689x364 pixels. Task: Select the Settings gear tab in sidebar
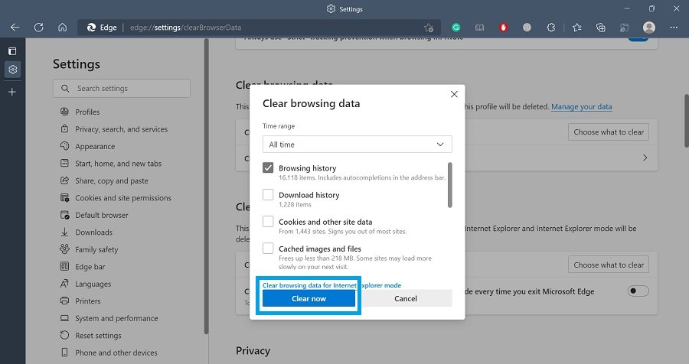[12, 70]
